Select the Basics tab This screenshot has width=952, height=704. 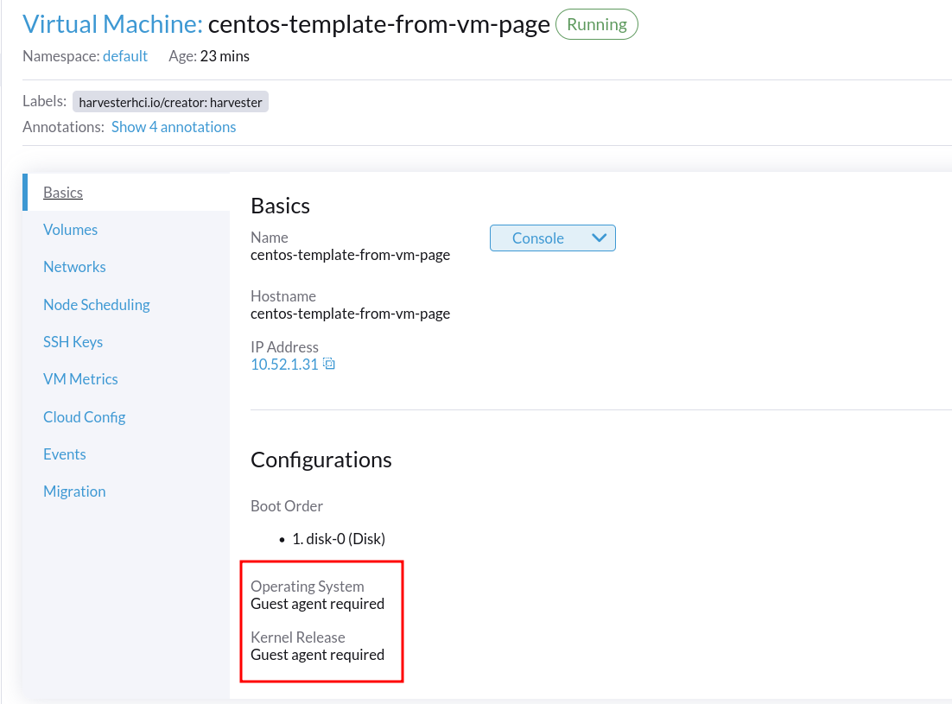pos(62,192)
